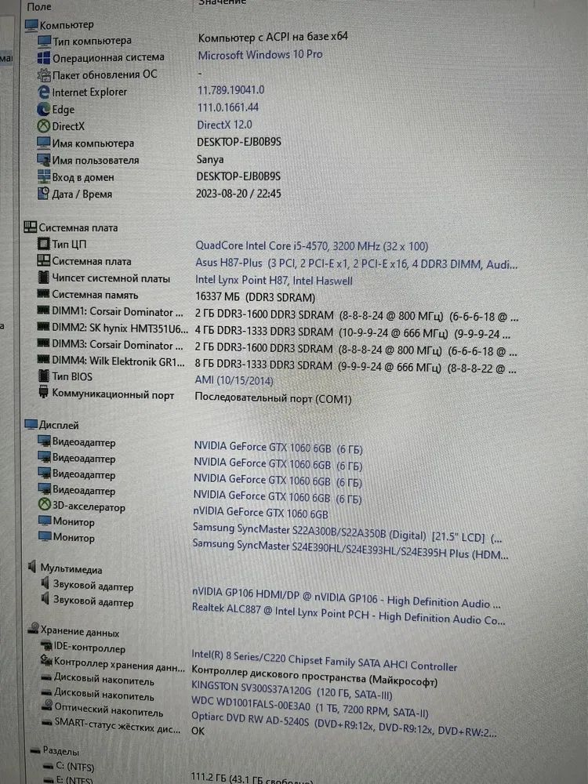Screen dimensions: 588x784
Task: Open the nVIDIA GeForce GTX 1060 6GB accelerator link
Action: click(x=260, y=513)
